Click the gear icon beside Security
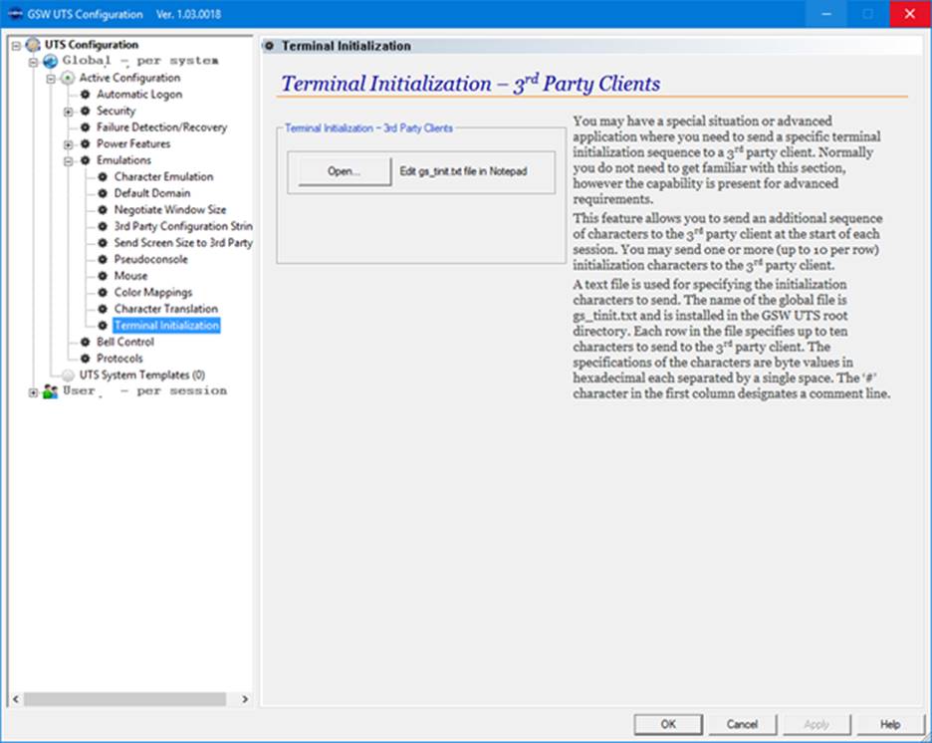Viewport: 932px width, 743px height. 85,111
